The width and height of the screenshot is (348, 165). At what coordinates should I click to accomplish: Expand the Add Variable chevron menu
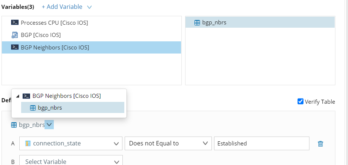[89, 7]
